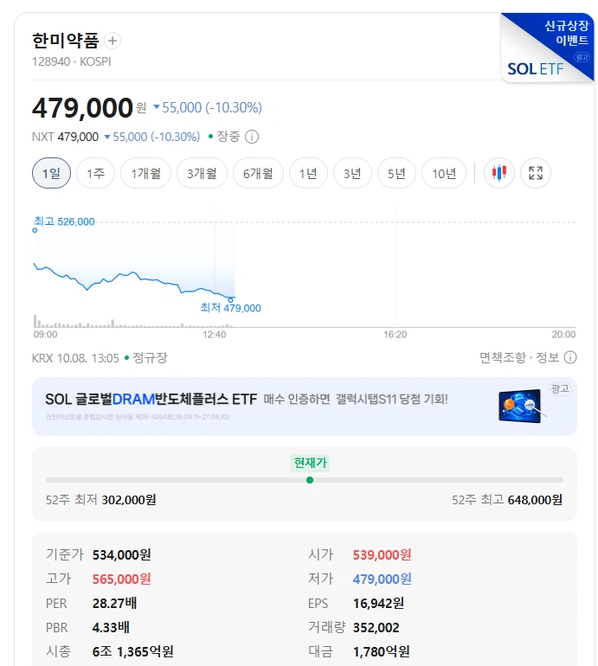Switch chart to 1개월 period
The height and width of the screenshot is (666, 598).
(x=145, y=173)
